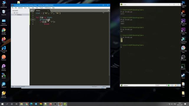Open the Selection menu in Sublime Text

[20, 8]
